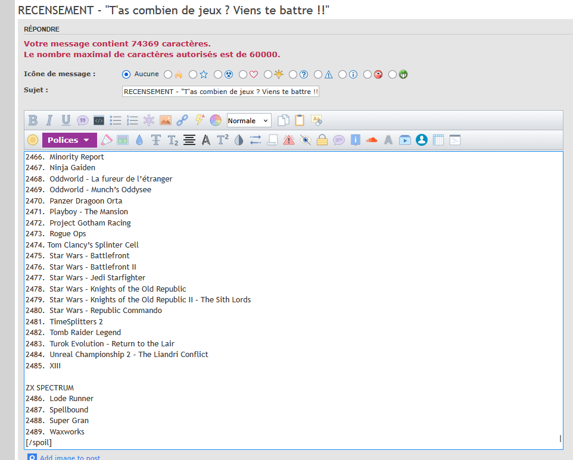Click the center-align lines icon
Viewport: 573px width, 460px height.
[189, 140]
